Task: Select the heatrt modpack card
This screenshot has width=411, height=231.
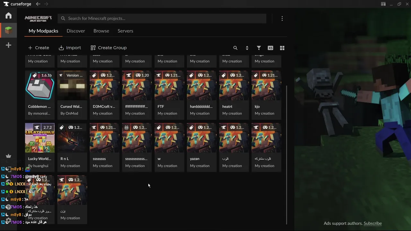Action: coord(234,95)
